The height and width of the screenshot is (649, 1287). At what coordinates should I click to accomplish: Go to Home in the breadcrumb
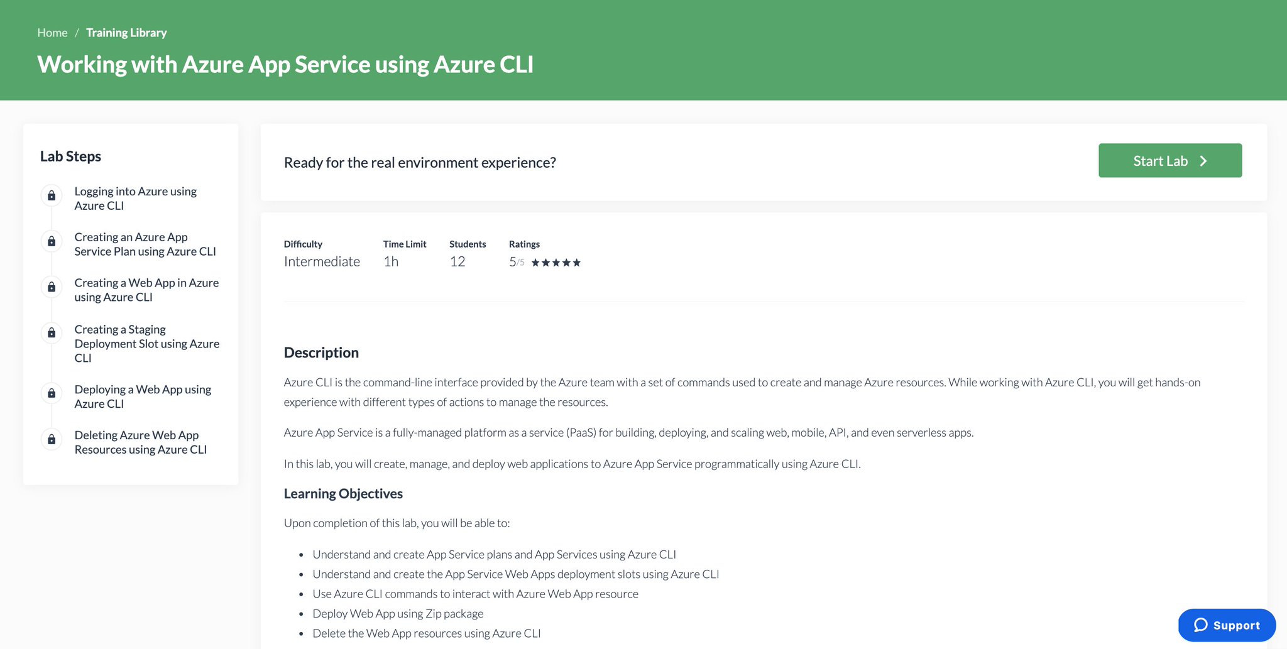point(52,33)
